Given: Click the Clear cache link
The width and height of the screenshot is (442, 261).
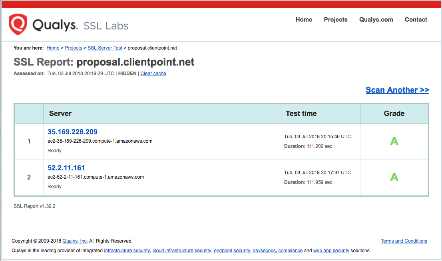Looking at the screenshot, I should coord(153,74).
